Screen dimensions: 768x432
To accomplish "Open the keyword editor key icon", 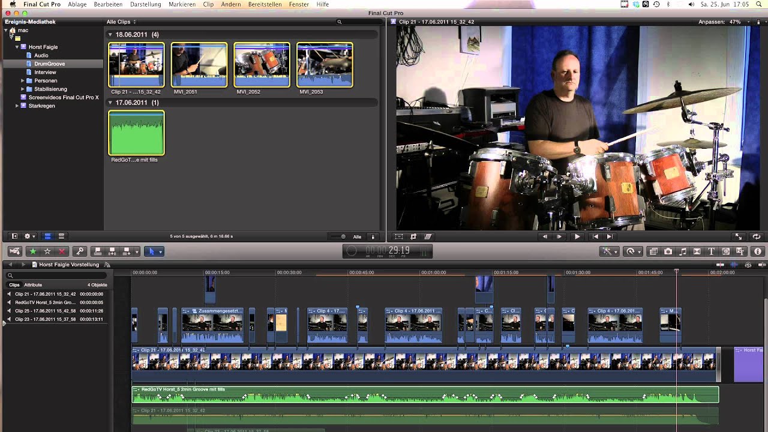I will click(79, 251).
